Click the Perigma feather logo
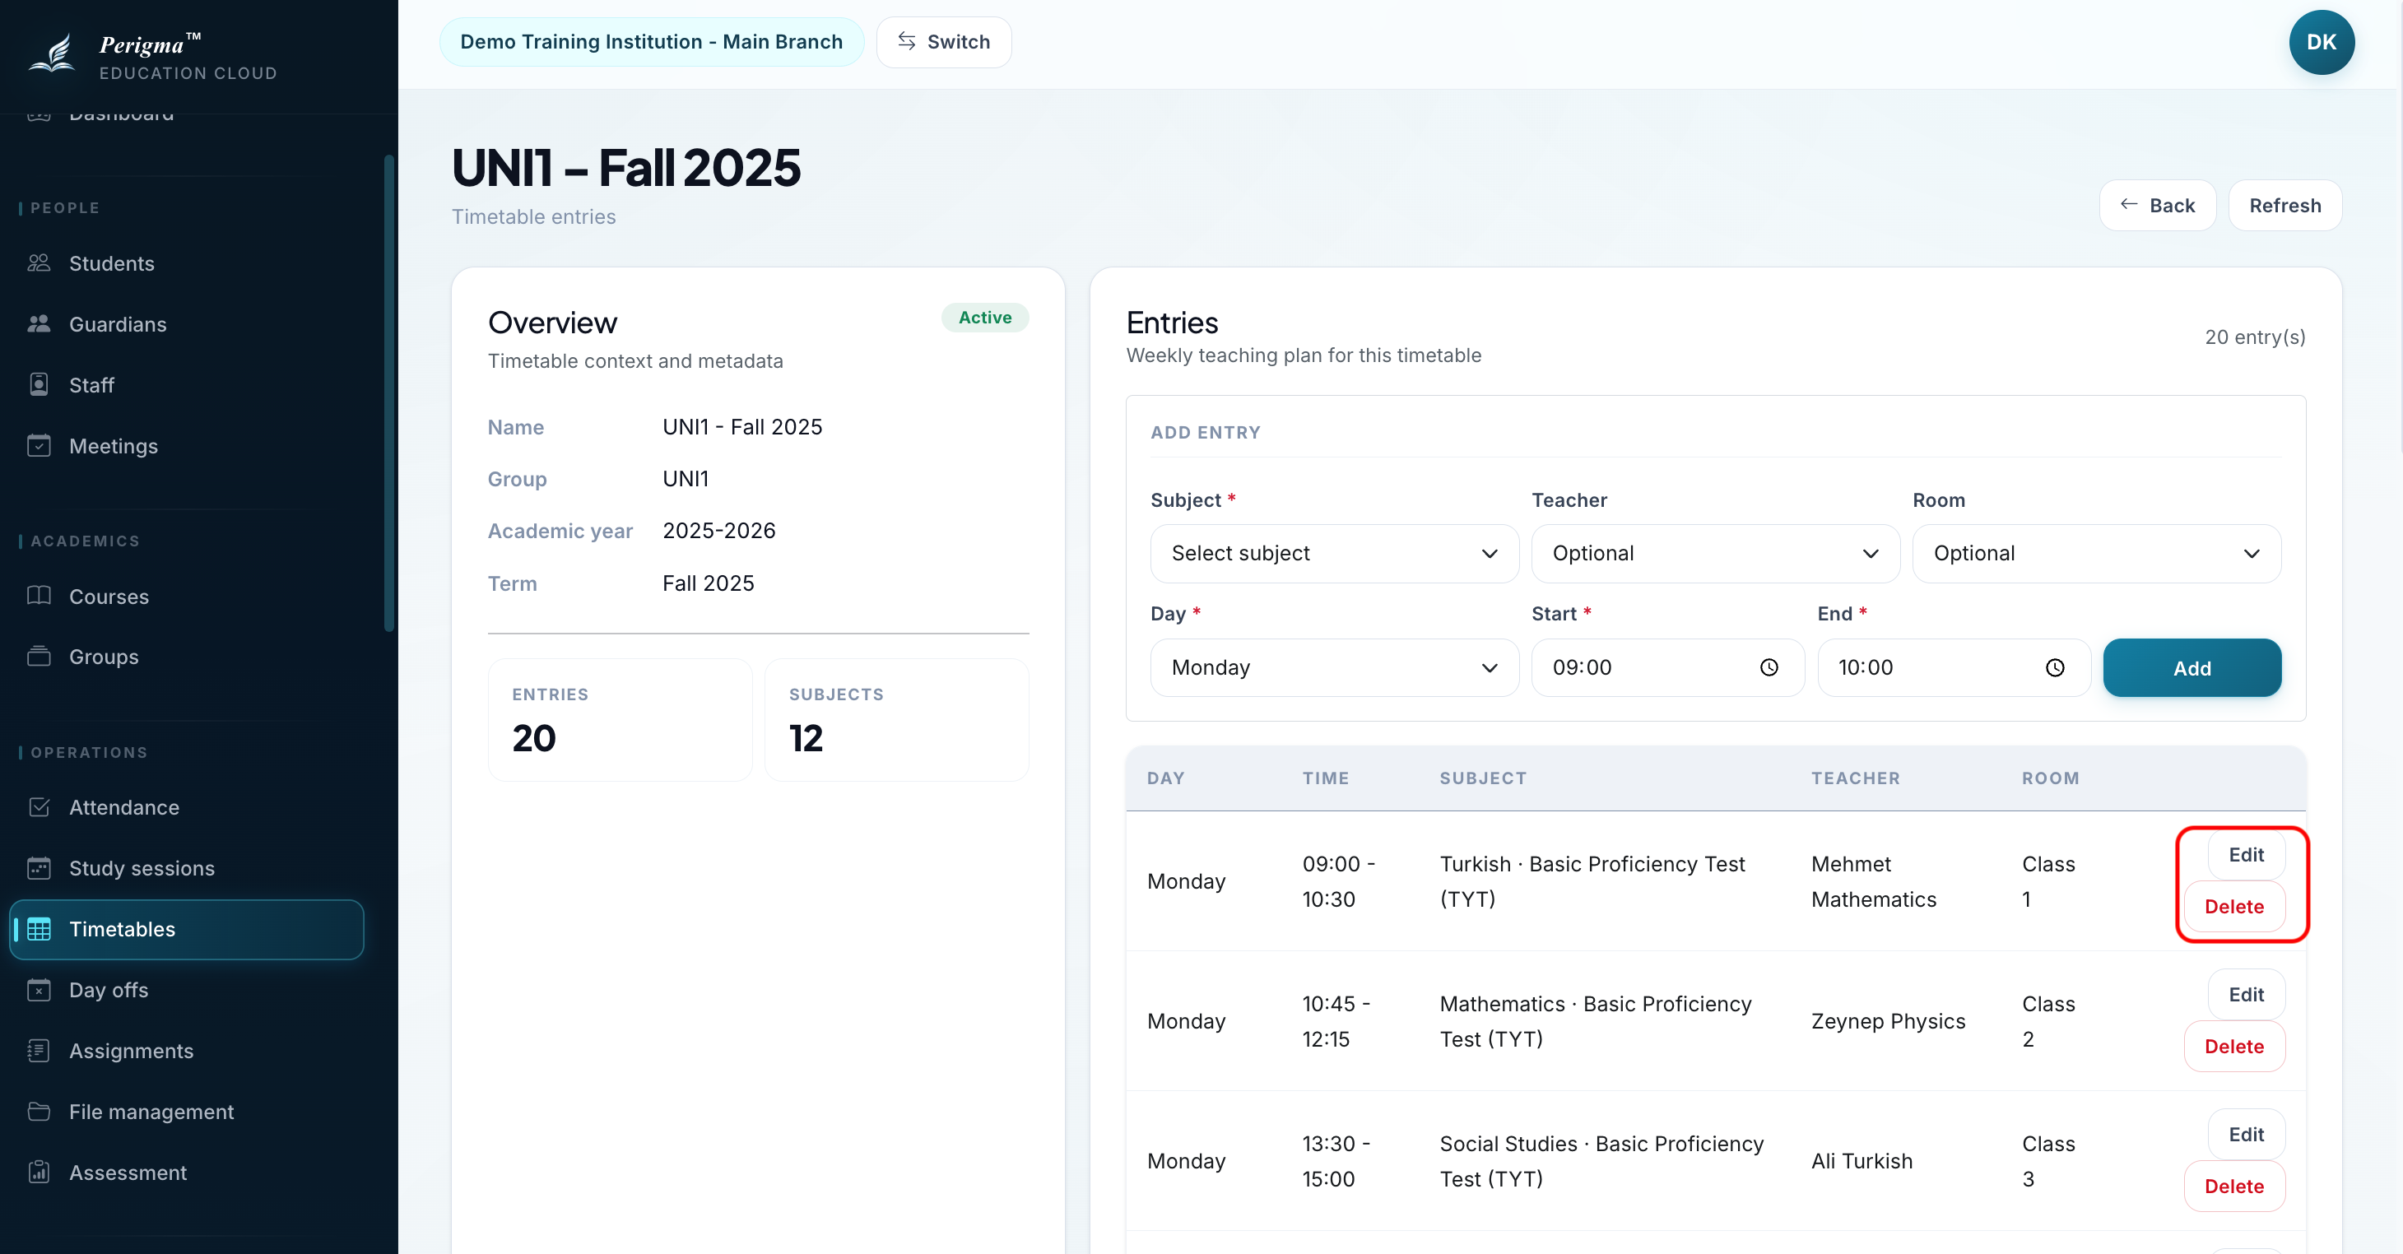The height and width of the screenshot is (1254, 2403). pos(52,53)
